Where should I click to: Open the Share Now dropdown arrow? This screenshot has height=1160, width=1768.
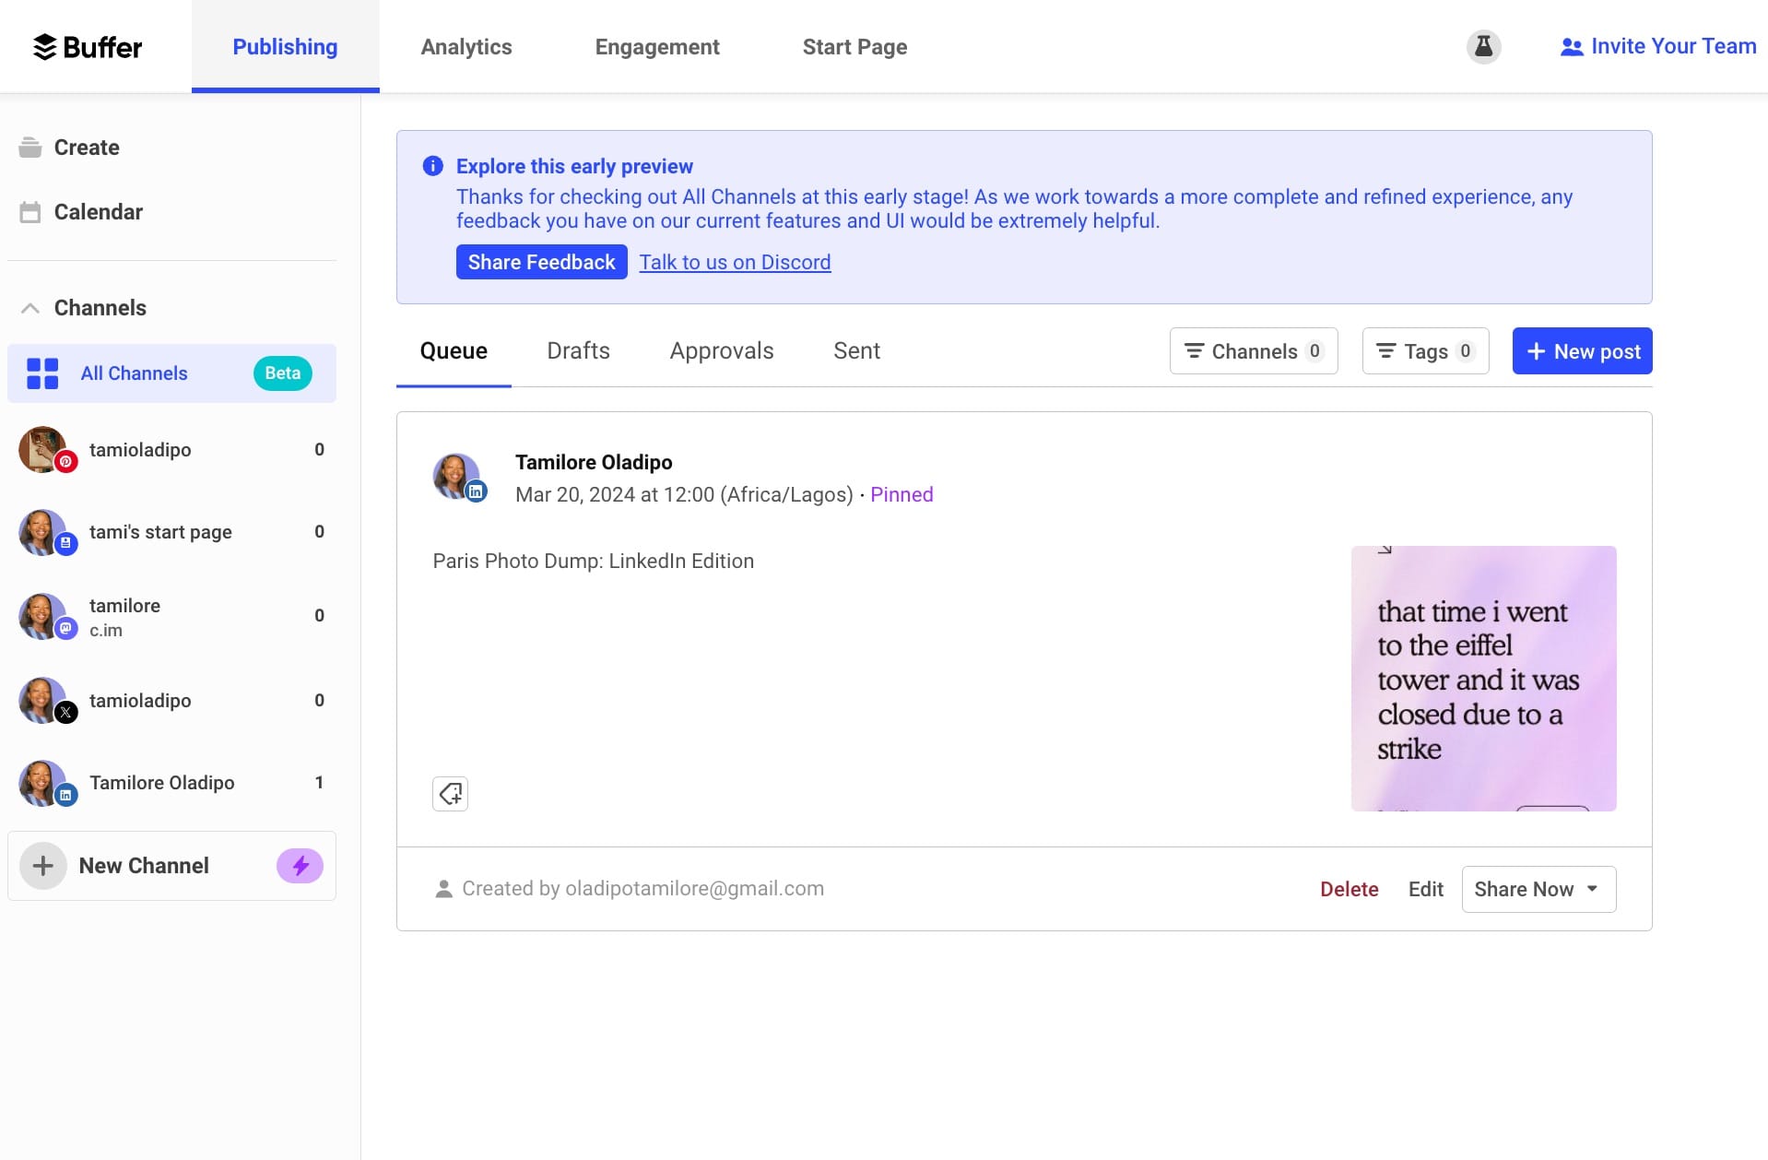click(1592, 889)
